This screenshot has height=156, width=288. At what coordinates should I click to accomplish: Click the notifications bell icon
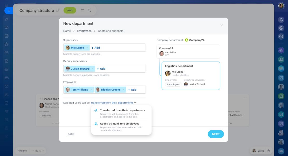[281, 20]
